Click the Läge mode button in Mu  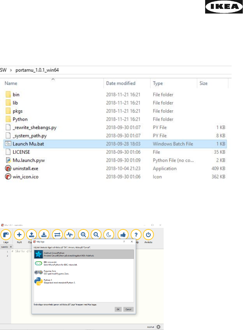point(6,236)
